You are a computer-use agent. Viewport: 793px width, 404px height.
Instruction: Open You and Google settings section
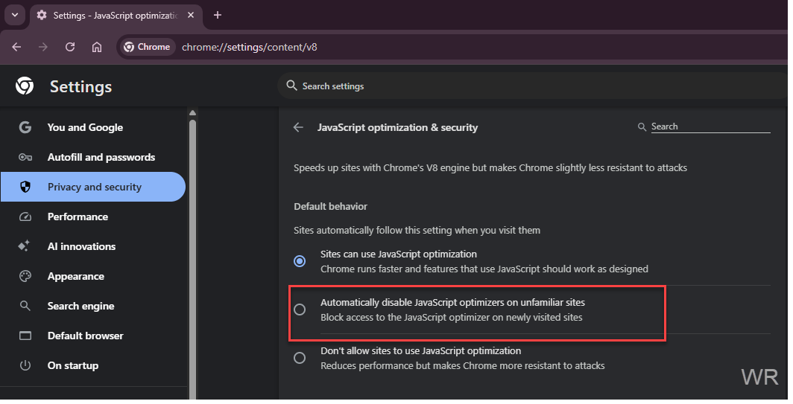(x=85, y=127)
